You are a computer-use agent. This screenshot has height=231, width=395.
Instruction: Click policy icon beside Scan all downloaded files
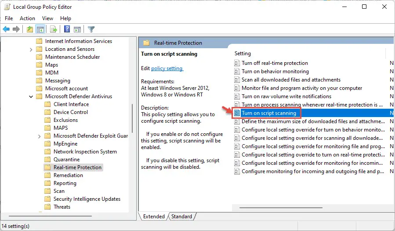point(237,80)
